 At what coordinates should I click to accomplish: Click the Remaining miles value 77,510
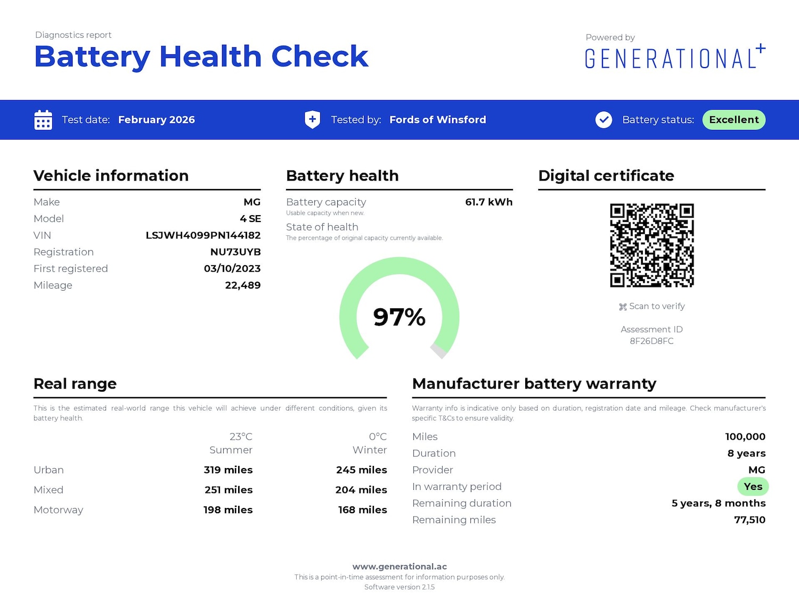click(749, 520)
